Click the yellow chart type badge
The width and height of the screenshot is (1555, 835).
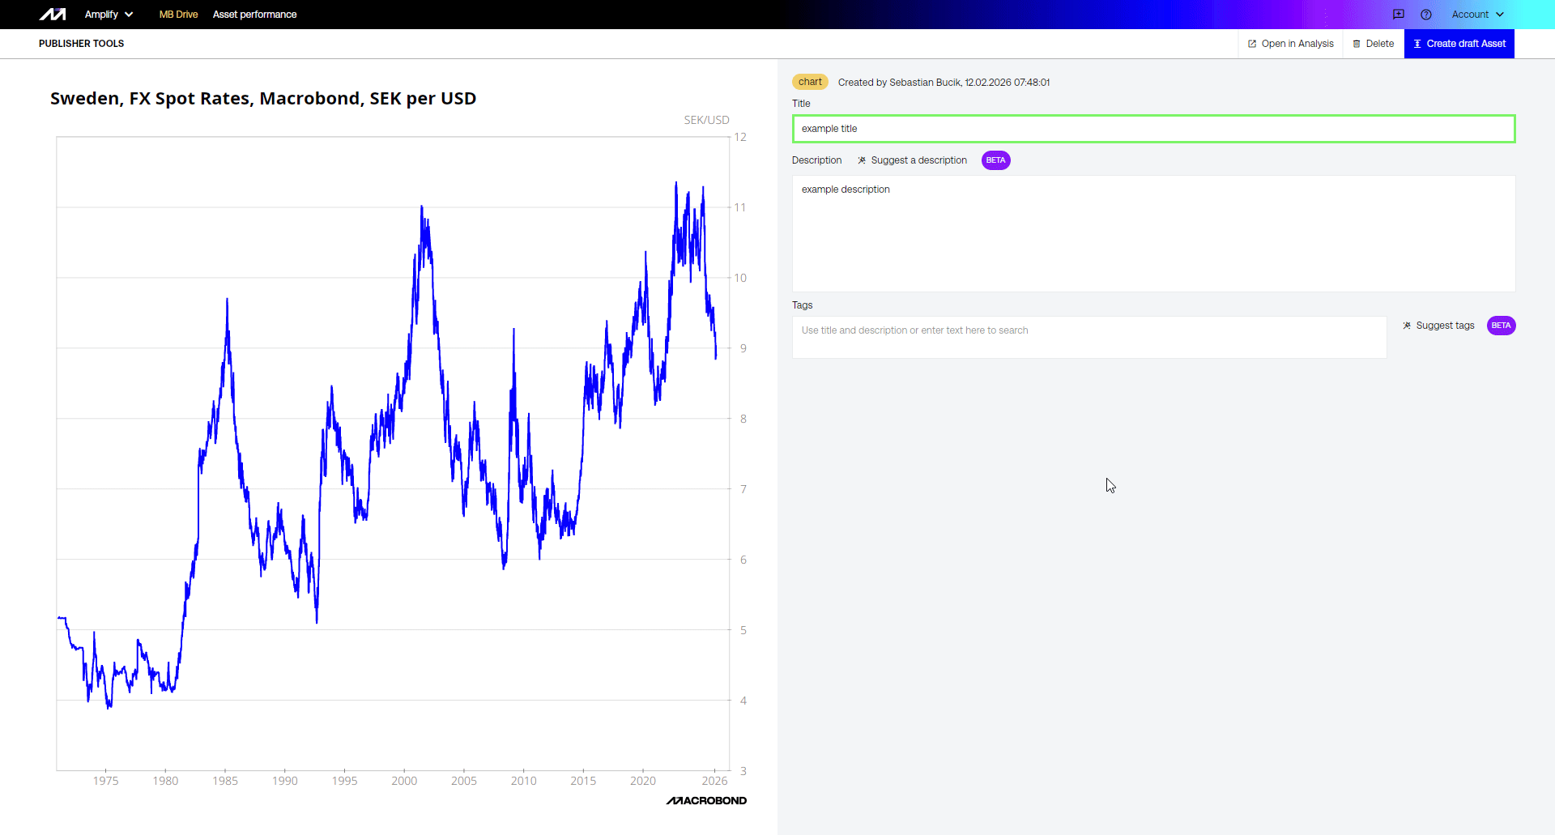(810, 82)
